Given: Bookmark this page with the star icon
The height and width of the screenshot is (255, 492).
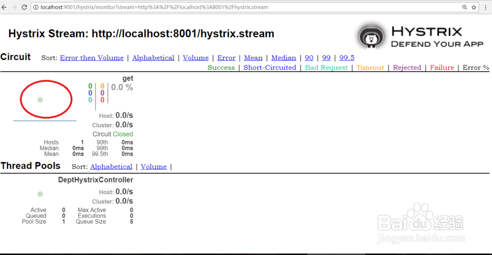Looking at the screenshot, I should click(474, 7).
